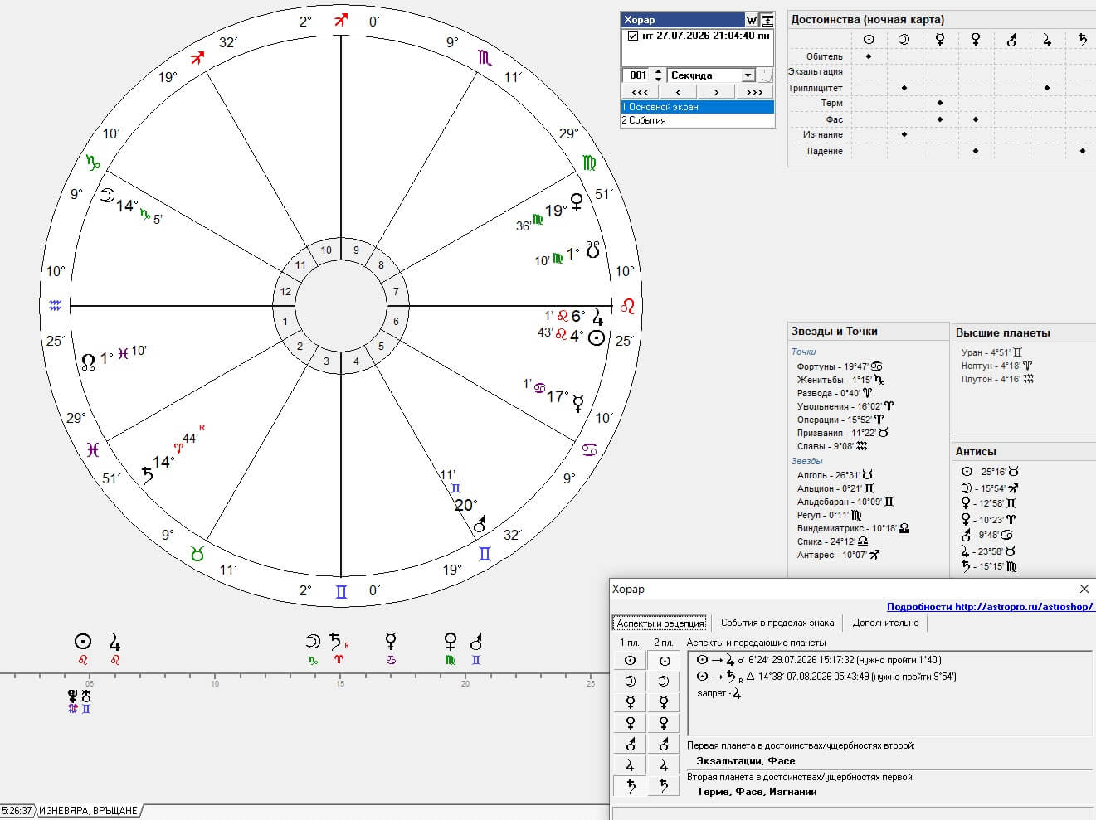Open the События в пределах знака tab
Screen dimensions: 1096x820
pyautogui.click(x=777, y=623)
